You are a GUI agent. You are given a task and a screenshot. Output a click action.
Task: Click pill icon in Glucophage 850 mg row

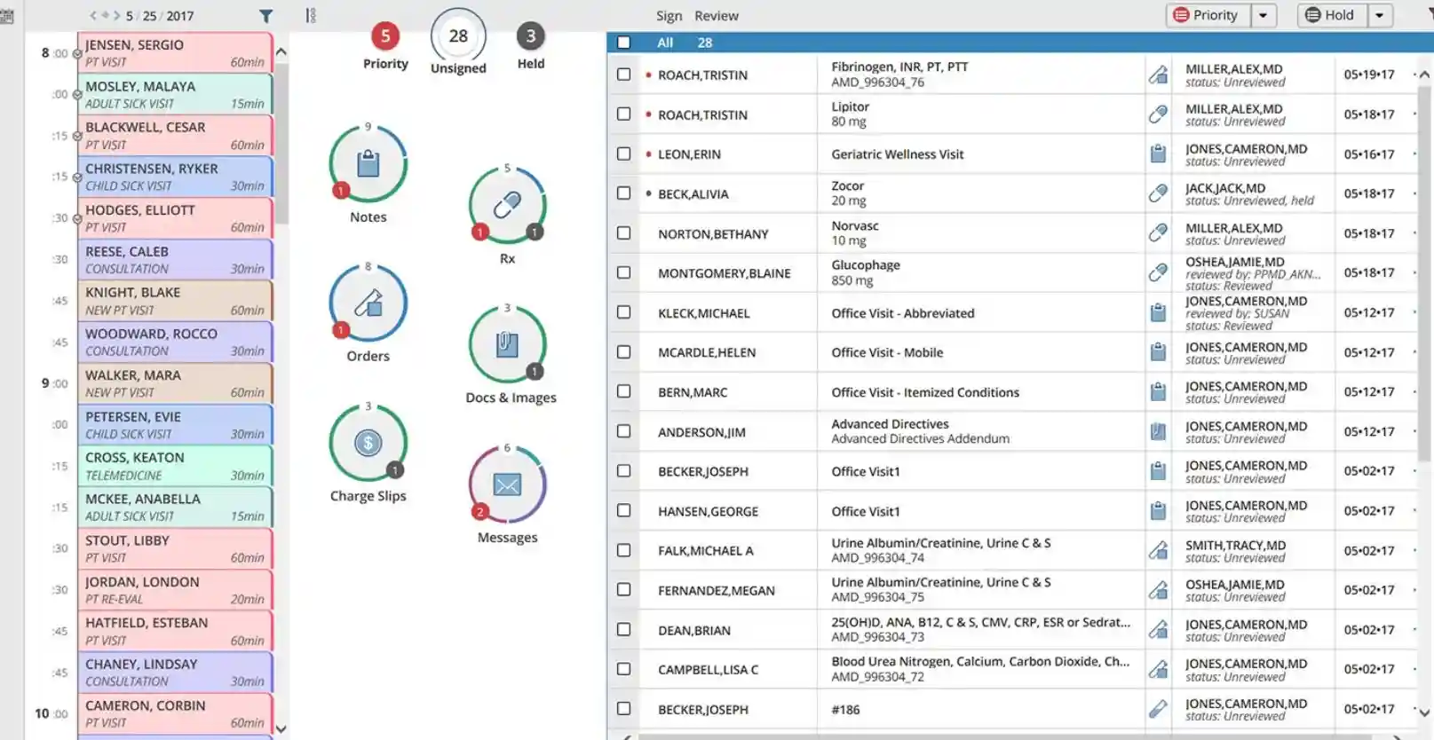[1158, 272]
